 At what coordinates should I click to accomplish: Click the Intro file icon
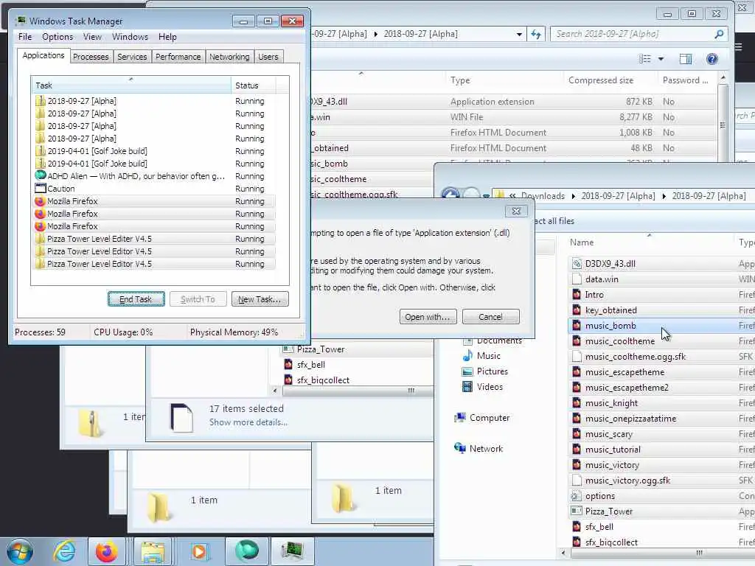[577, 295]
